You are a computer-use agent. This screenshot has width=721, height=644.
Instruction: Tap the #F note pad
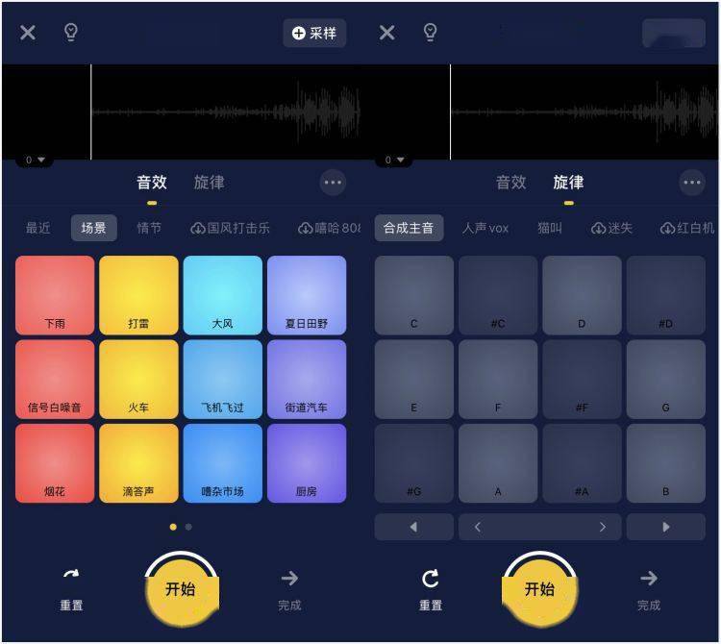(x=582, y=380)
